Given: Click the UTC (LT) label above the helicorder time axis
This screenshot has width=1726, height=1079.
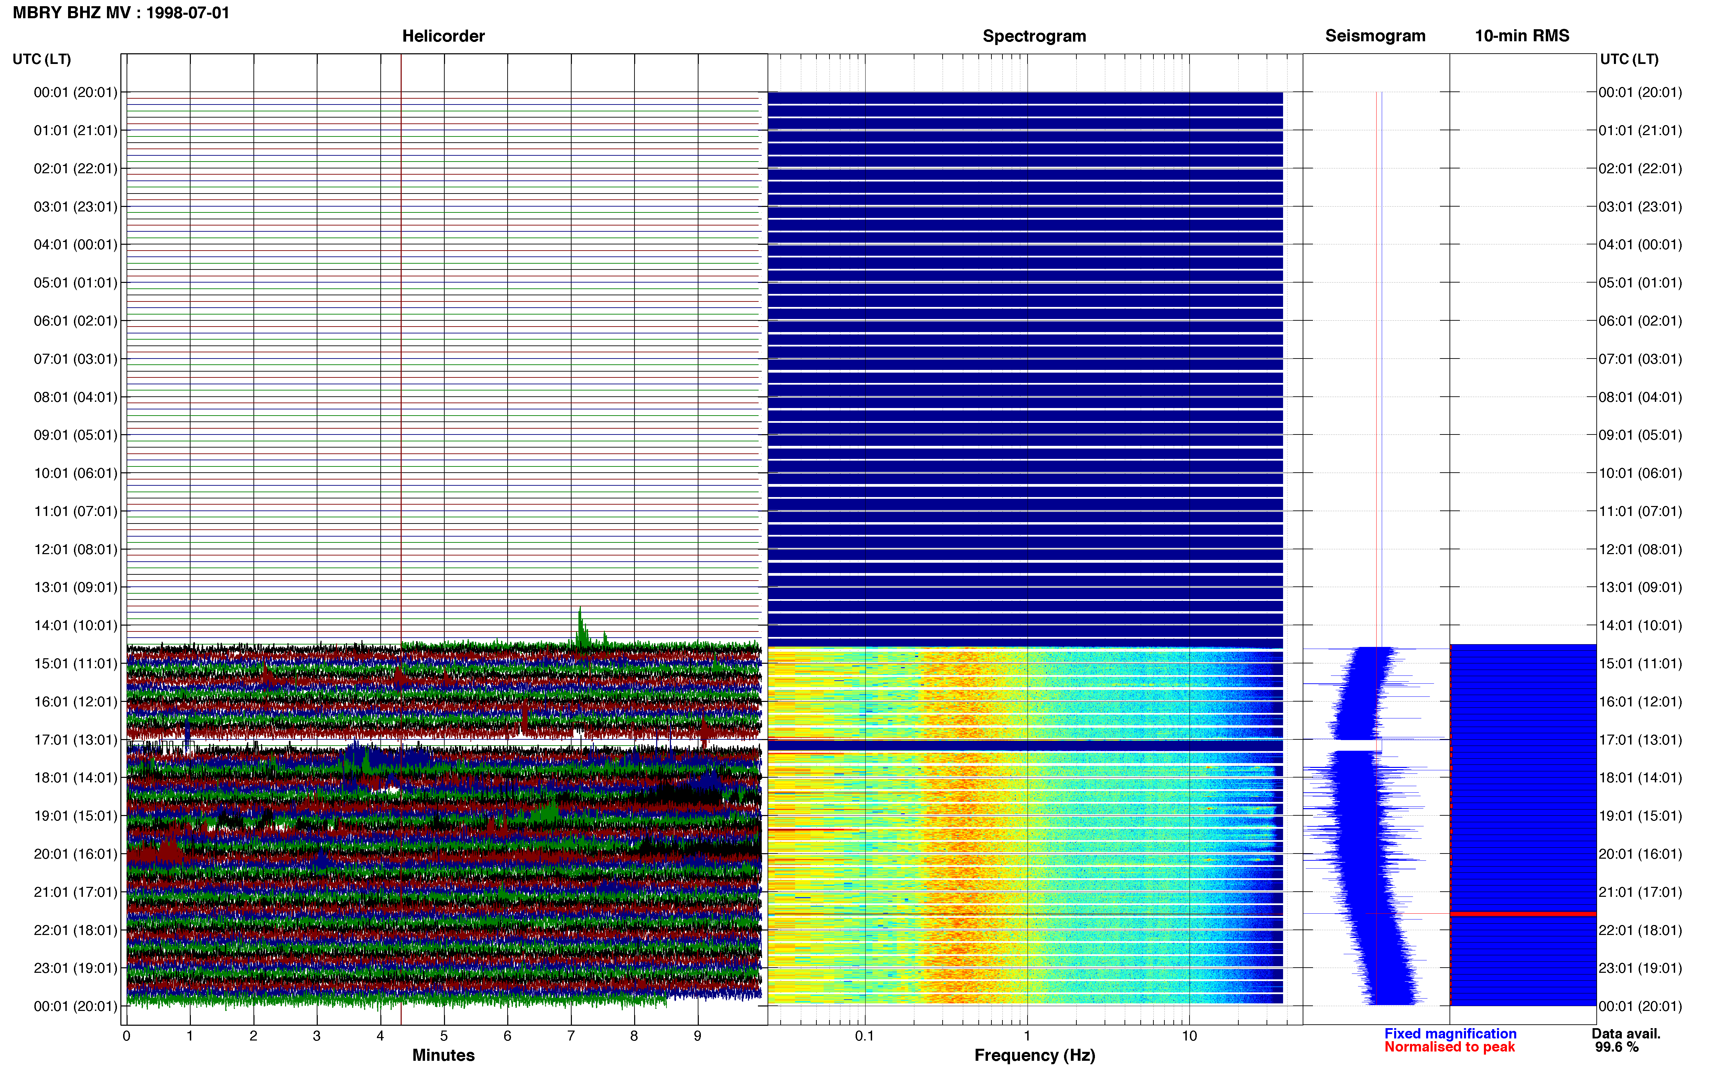Looking at the screenshot, I should 41,59.
